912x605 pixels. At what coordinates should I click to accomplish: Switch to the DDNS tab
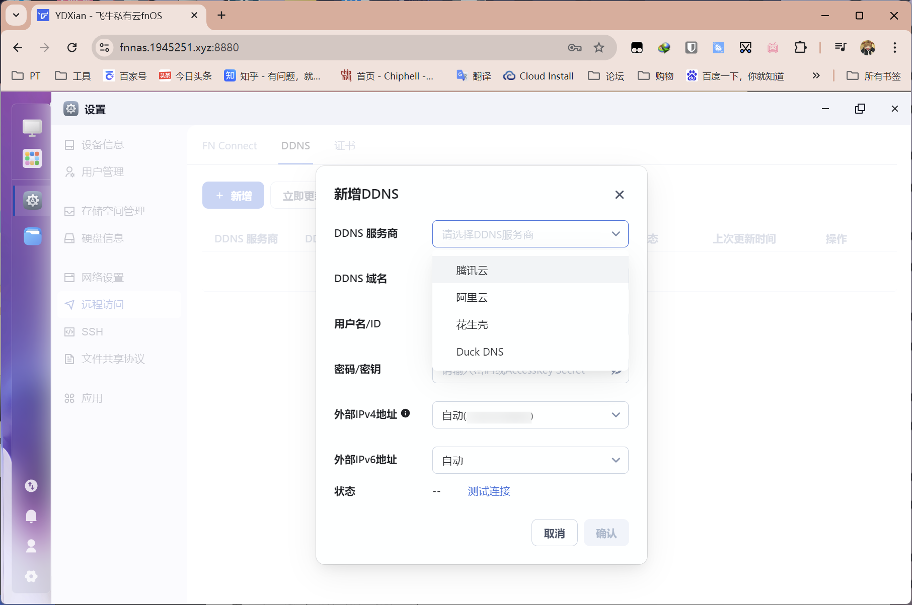[x=295, y=146]
